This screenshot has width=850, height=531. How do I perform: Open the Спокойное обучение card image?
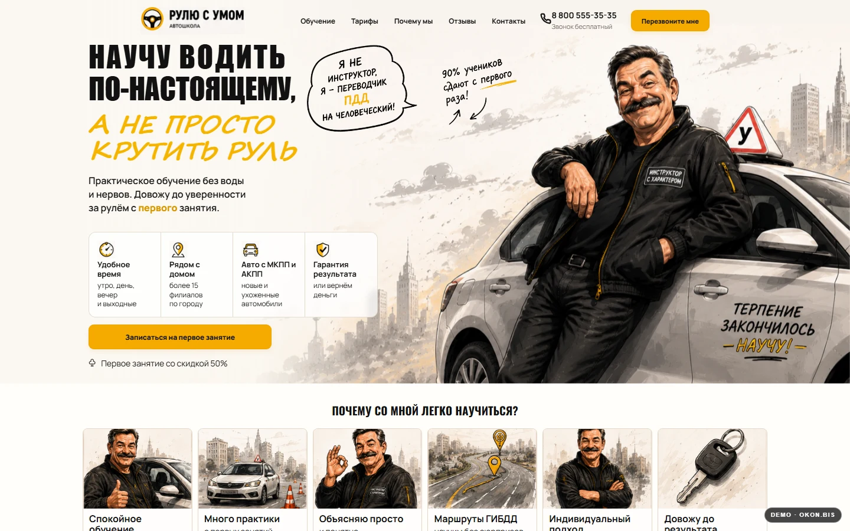[138, 468]
